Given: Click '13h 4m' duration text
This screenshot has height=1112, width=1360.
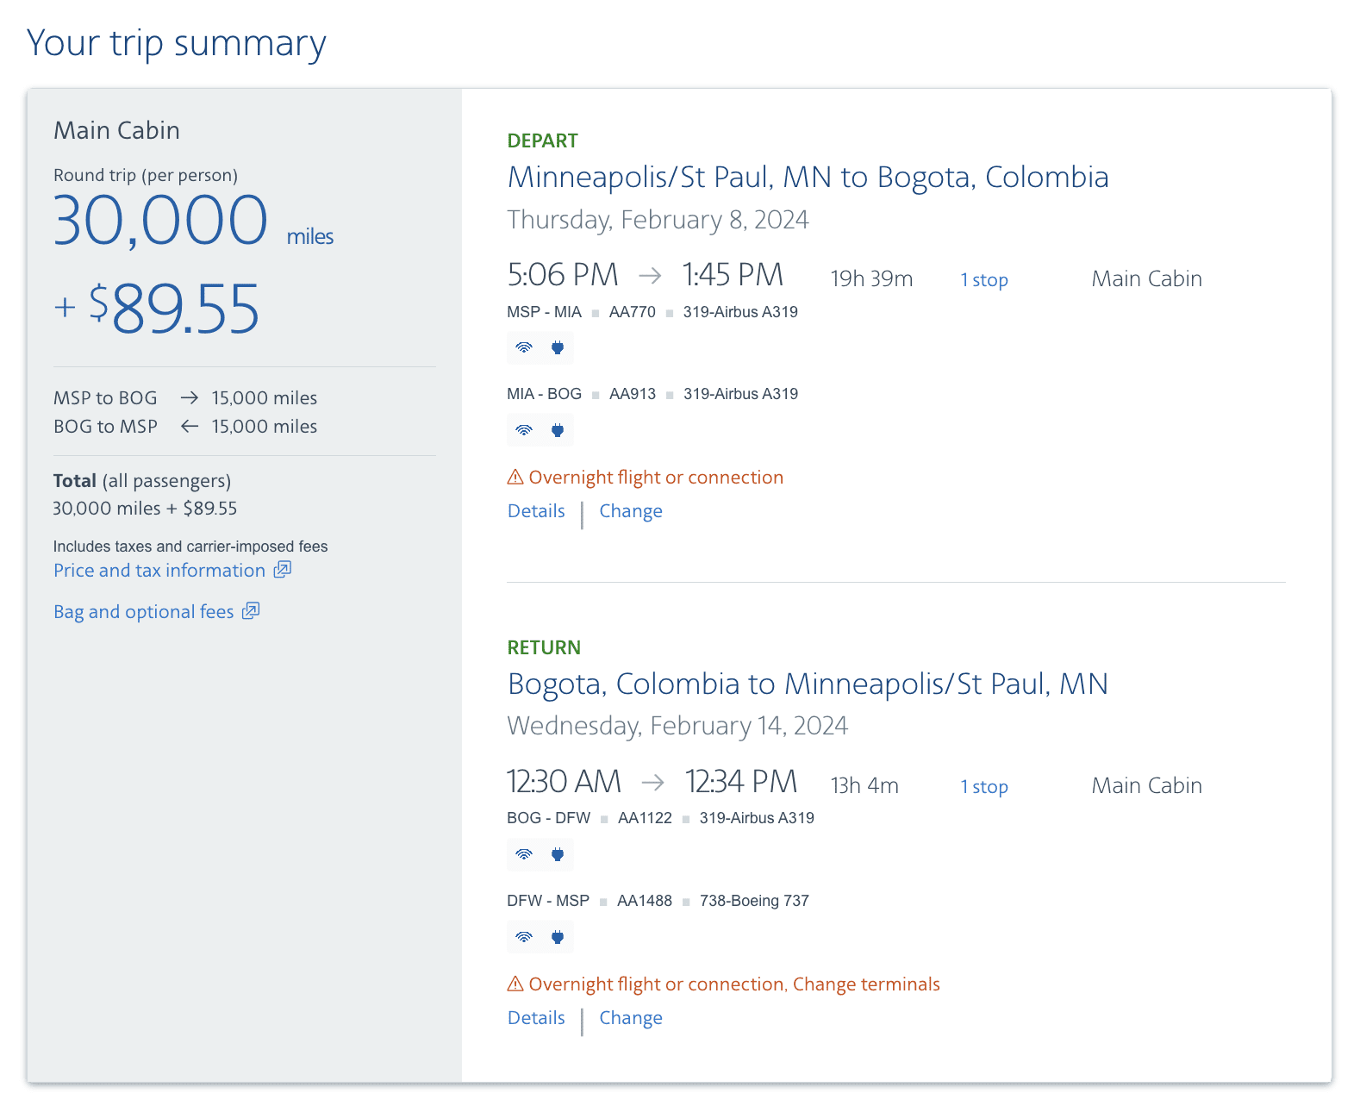Looking at the screenshot, I should point(864,786).
